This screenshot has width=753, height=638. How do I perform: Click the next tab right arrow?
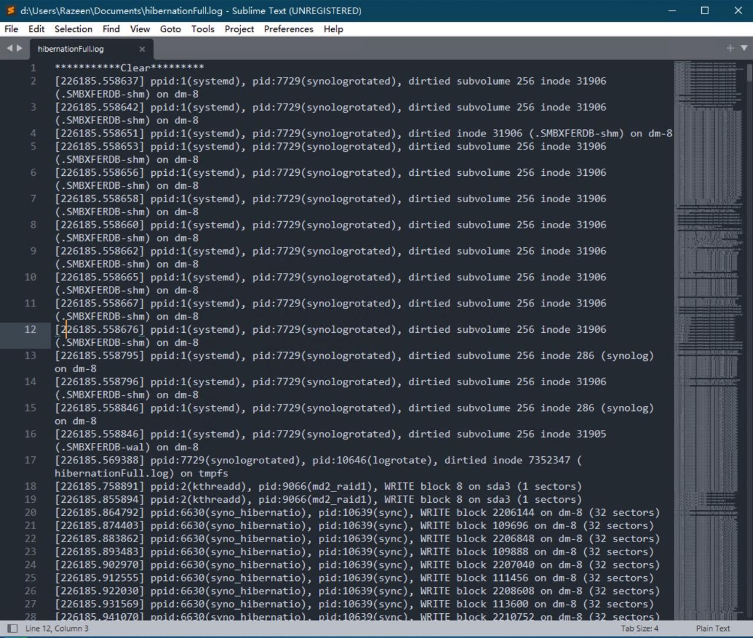(19, 48)
